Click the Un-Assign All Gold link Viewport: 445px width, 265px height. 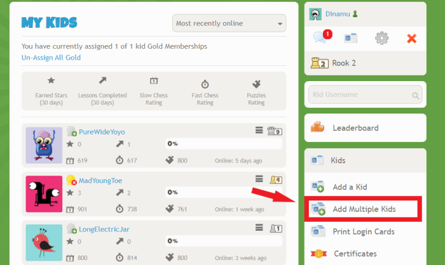tap(51, 58)
